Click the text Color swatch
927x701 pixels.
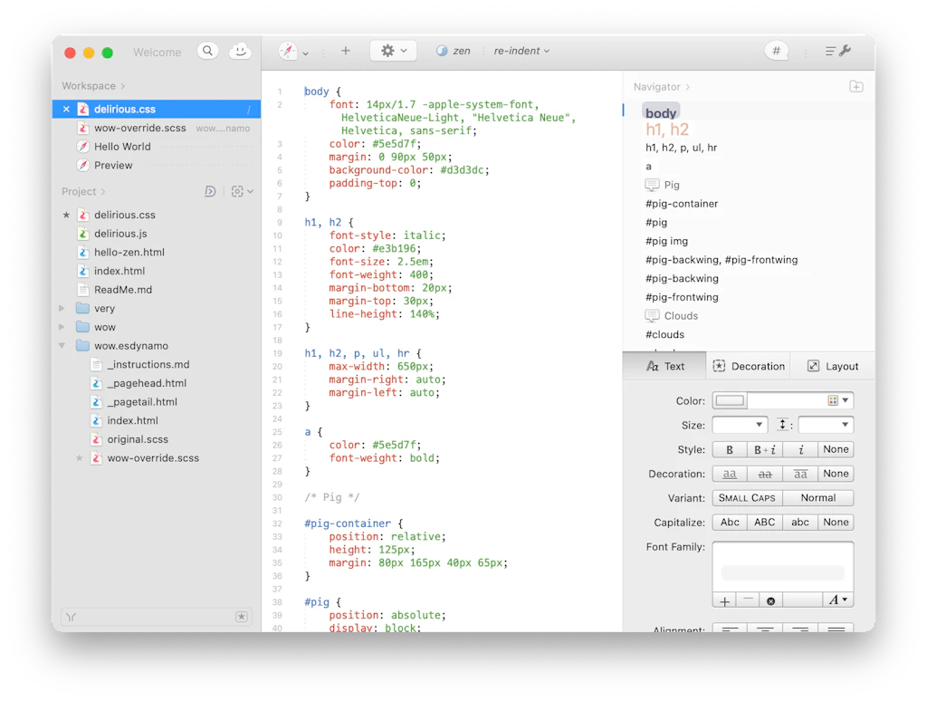730,400
